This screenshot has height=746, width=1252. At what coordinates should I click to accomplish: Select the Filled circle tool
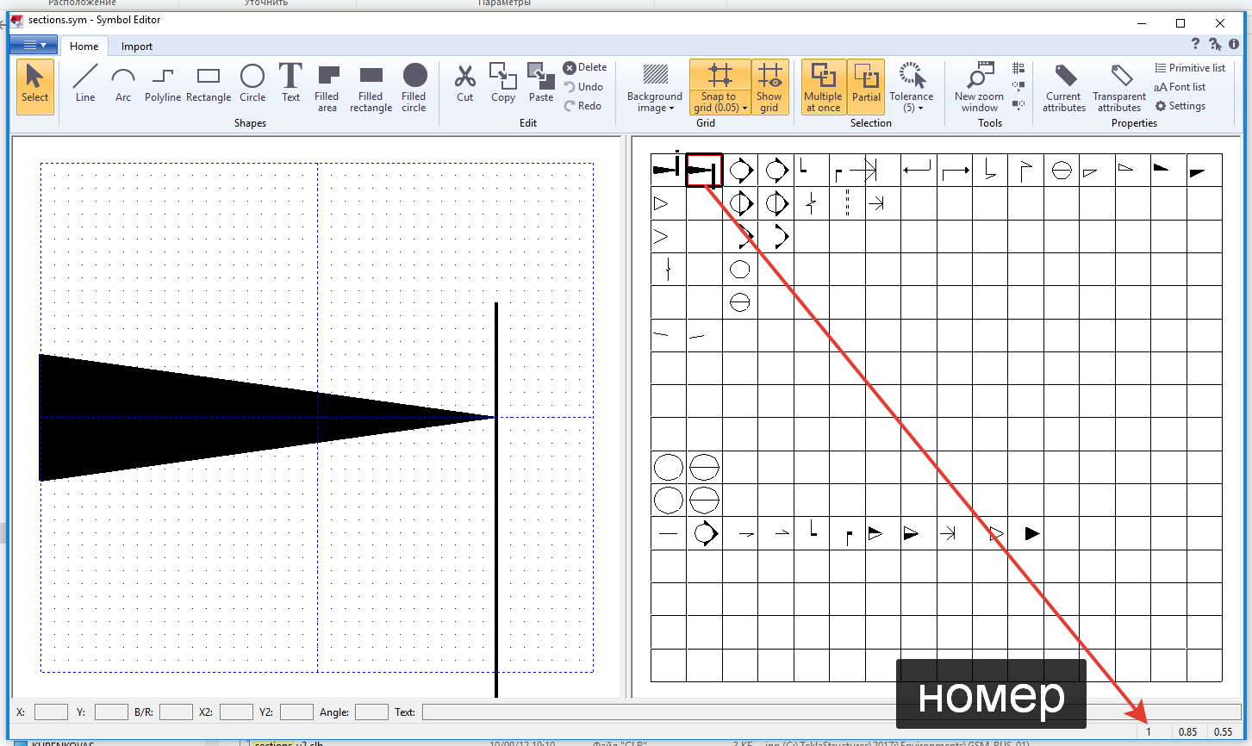[414, 87]
